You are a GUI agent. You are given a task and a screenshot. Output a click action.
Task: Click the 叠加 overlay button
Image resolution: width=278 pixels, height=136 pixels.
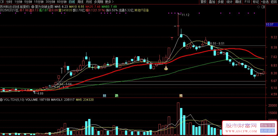tap(212, 2)
